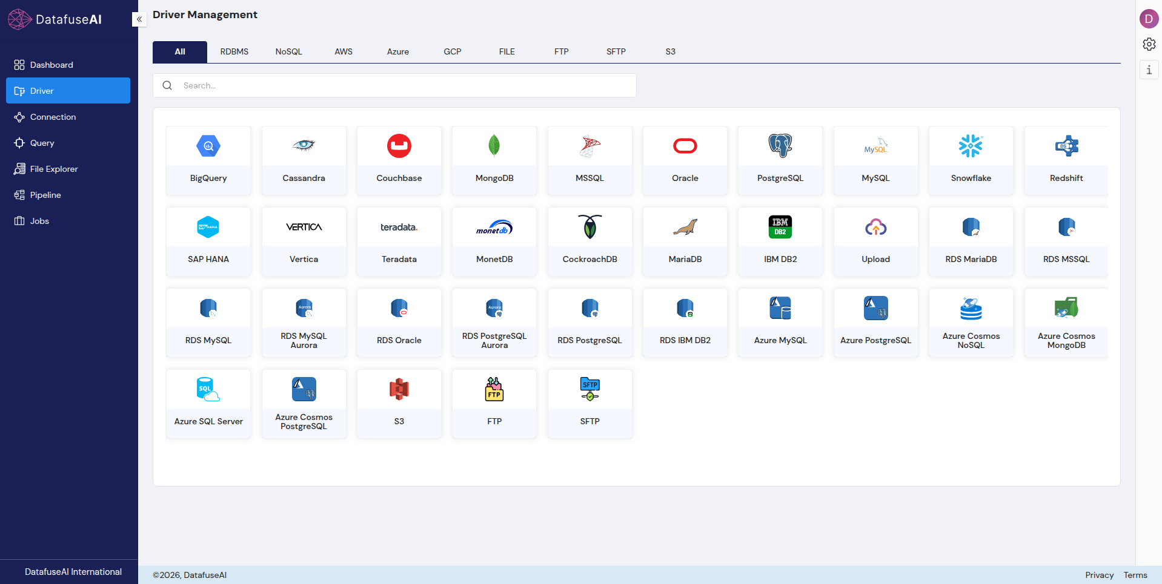The height and width of the screenshot is (584, 1162).
Task: Choose the Azure Cosmos MongoDB icon
Action: point(1067,308)
